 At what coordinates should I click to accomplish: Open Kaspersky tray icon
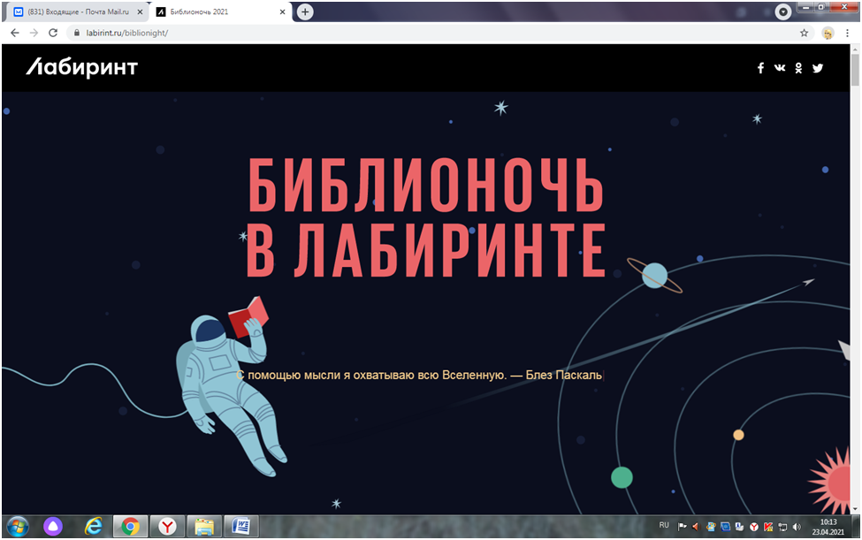pos(768,527)
